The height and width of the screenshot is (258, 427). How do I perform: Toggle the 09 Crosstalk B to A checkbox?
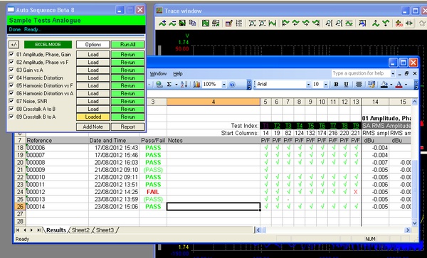pos(11,117)
